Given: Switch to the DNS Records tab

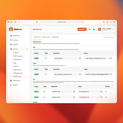Looking at the screenshot, I should 37,37.
